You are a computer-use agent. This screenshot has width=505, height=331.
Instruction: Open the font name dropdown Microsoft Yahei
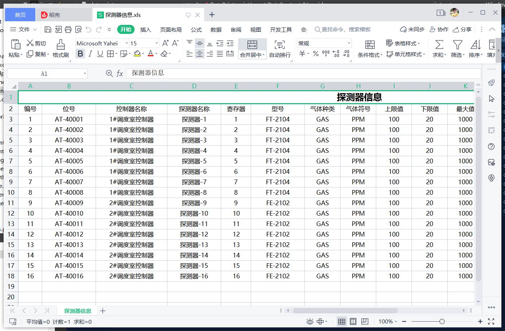coord(127,43)
